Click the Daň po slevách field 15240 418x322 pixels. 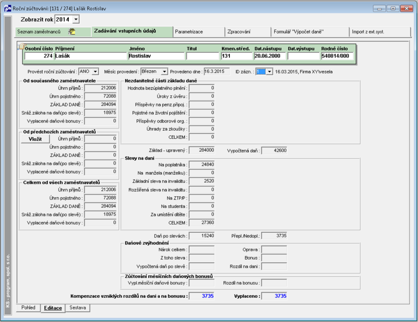201,236
